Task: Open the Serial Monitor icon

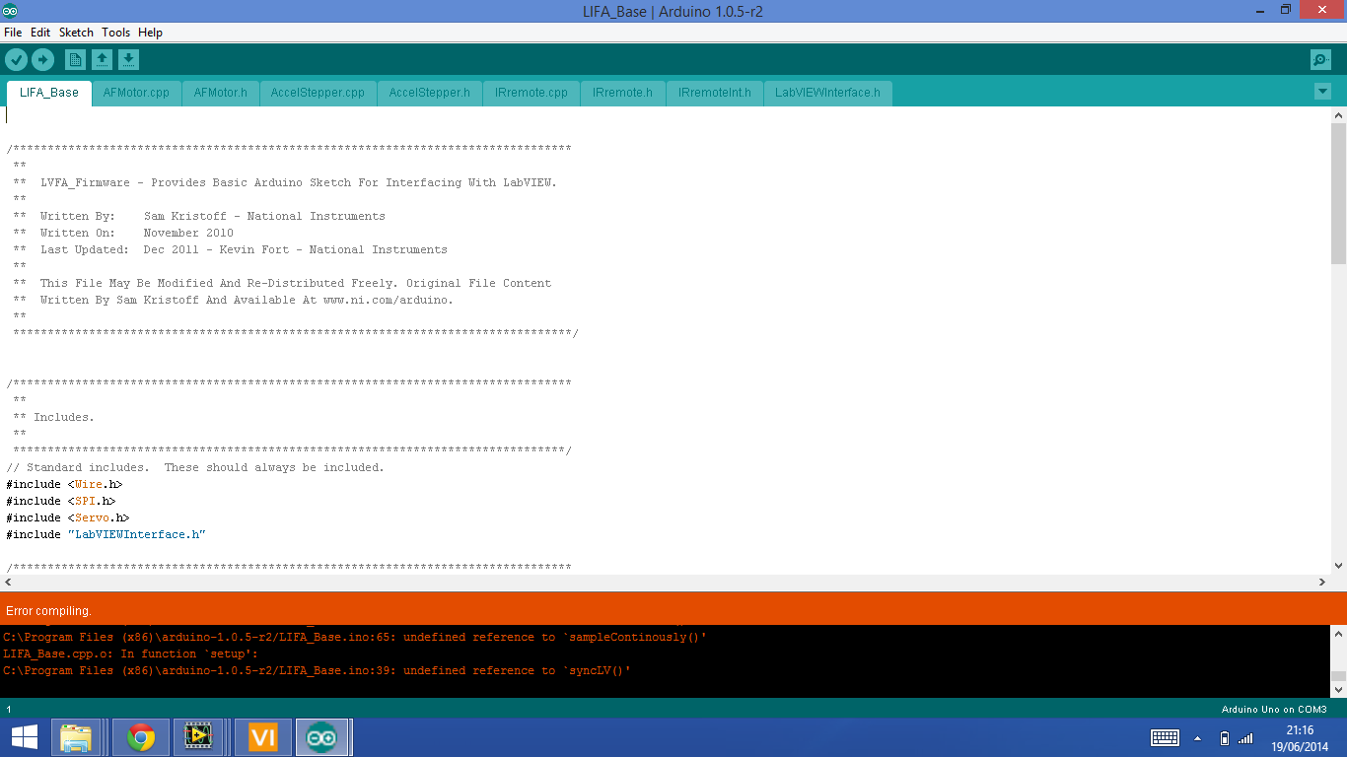Action: (1320, 60)
